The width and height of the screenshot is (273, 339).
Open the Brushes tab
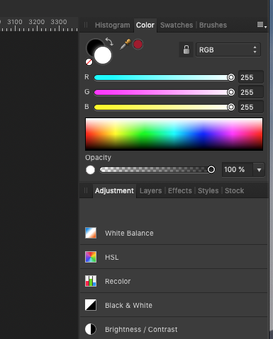(213, 25)
